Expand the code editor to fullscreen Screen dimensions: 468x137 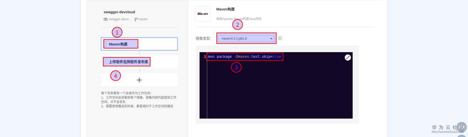[348, 57]
